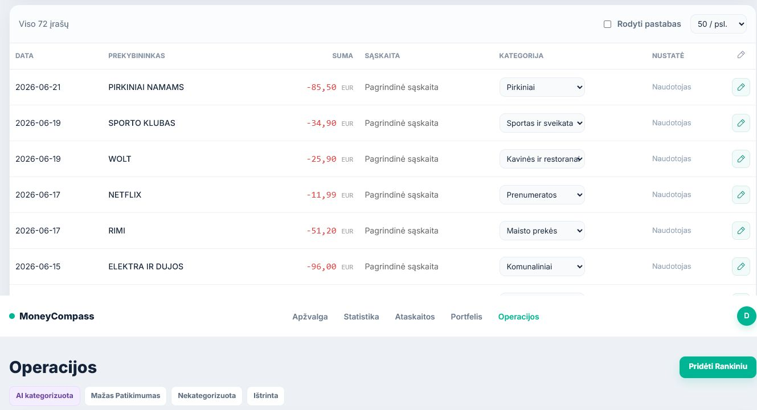Click the pencil icon in table header

pyautogui.click(x=740, y=55)
